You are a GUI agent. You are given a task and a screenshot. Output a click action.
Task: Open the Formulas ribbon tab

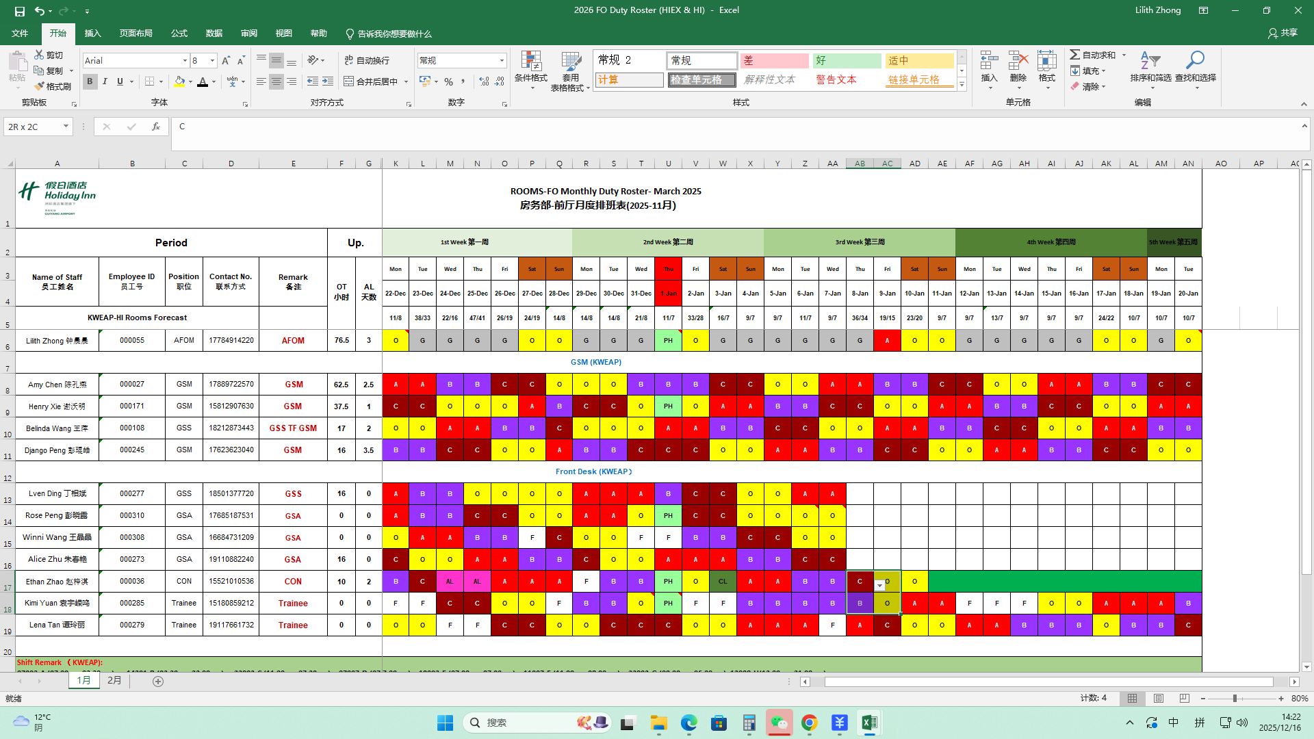(x=179, y=34)
